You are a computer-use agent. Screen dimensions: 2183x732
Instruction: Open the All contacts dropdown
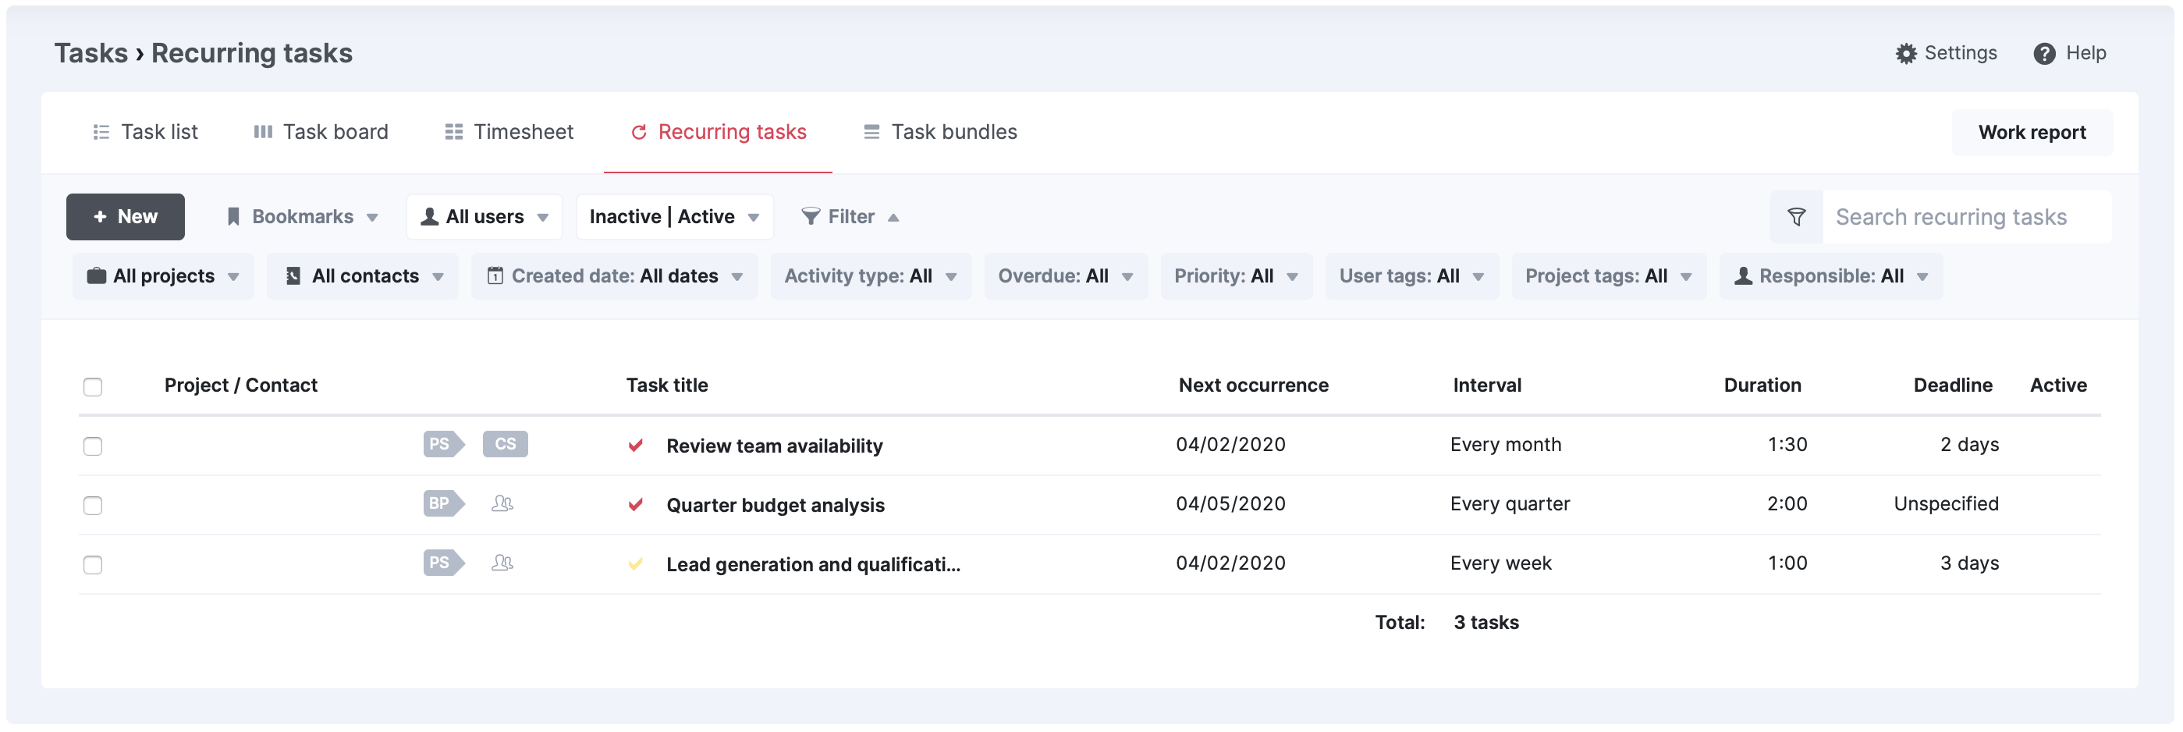(363, 275)
